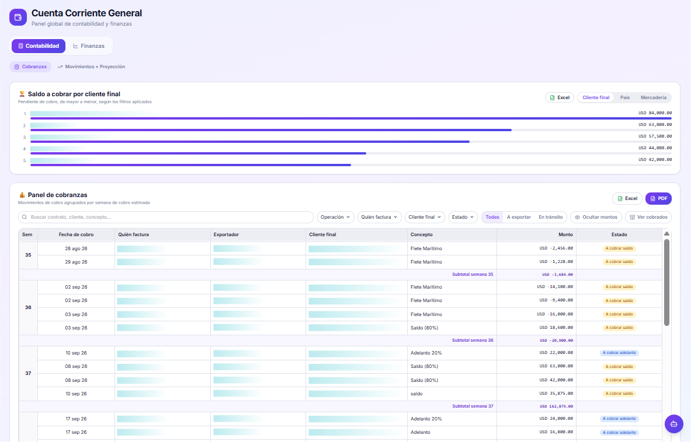Click the Subtotal semana 37 label
The width and height of the screenshot is (691, 442).
473,406
